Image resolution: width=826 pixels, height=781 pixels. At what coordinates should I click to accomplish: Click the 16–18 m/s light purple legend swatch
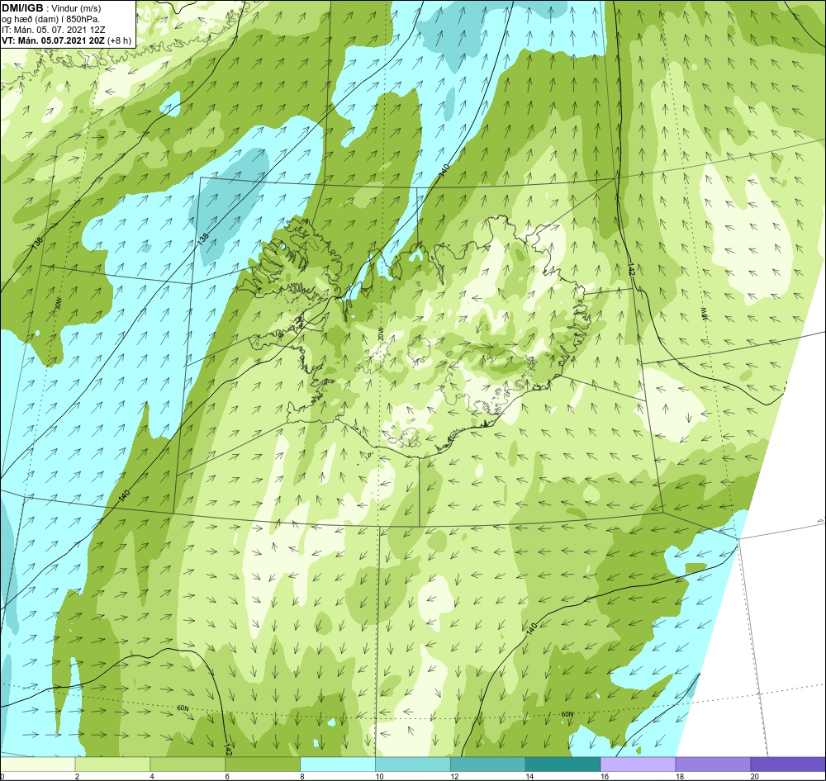tap(638, 764)
